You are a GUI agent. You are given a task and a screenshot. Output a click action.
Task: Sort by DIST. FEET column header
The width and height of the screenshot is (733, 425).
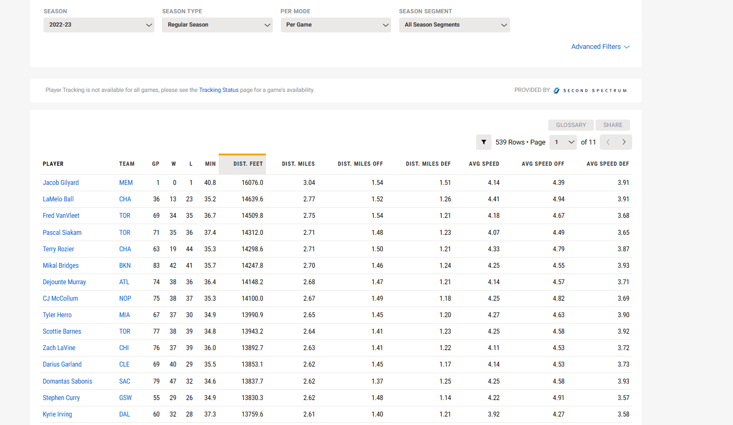click(x=248, y=164)
